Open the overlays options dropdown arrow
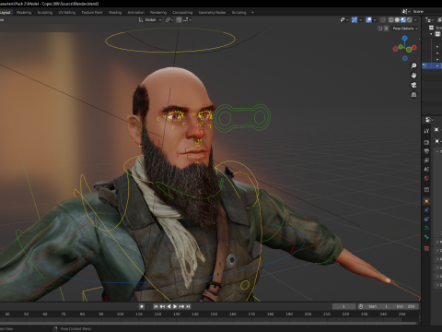This screenshot has width=442, height=332. click(375, 20)
